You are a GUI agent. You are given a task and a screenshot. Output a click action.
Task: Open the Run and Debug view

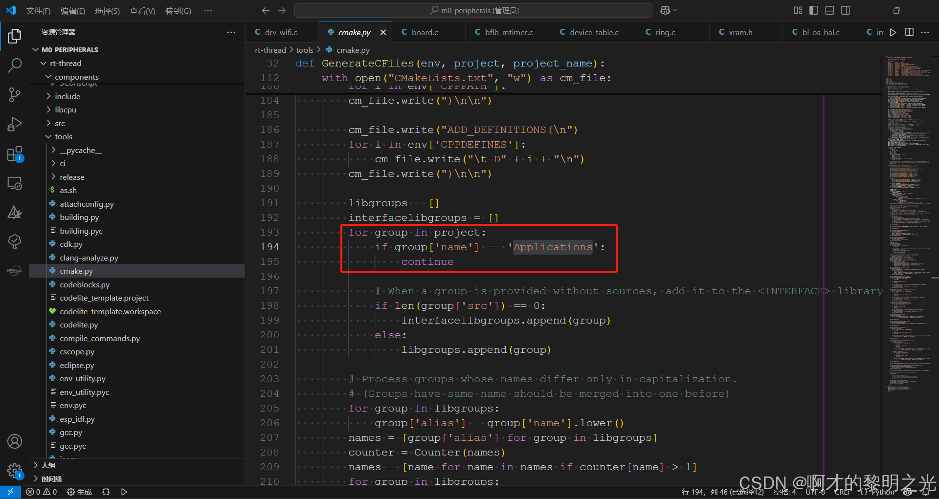coord(15,124)
